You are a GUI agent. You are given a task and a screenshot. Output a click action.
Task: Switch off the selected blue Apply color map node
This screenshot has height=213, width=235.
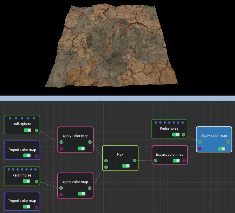(221, 149)
